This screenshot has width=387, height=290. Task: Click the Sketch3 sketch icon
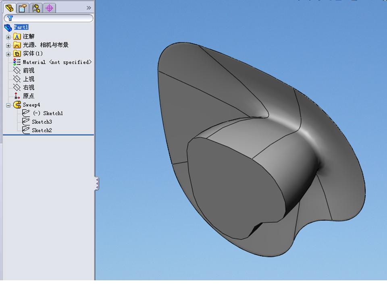pyautogui.click(x=26, y=121)
